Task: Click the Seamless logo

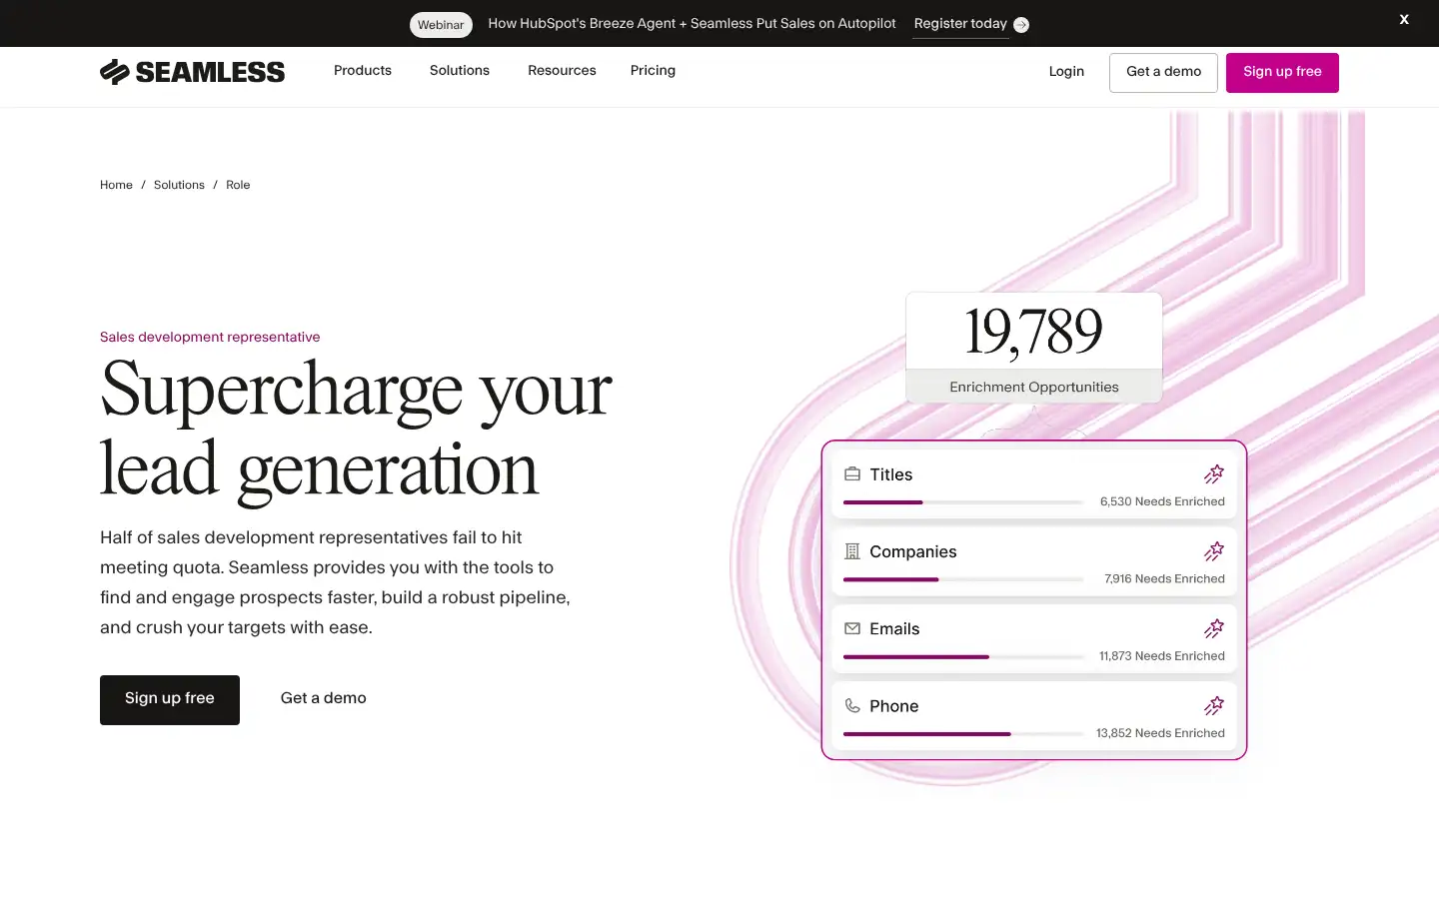Action: (192, 72)
